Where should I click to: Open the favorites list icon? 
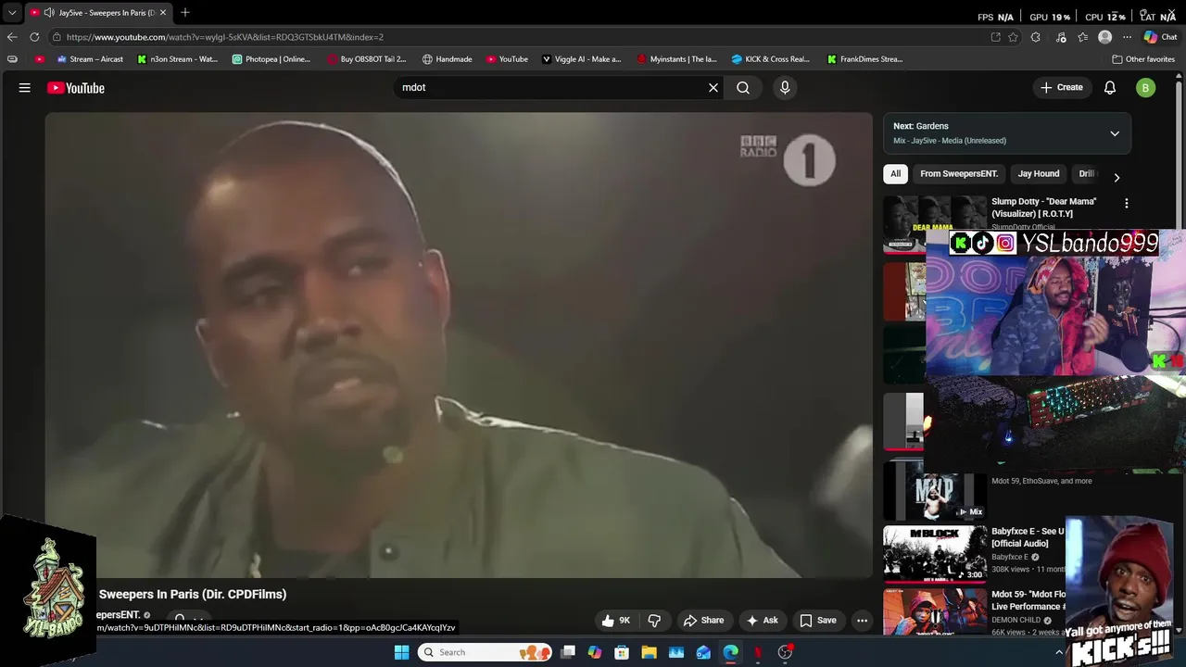(1083, 37)
